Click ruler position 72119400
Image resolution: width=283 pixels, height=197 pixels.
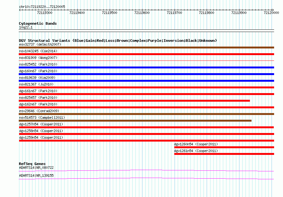coord(77,13)
